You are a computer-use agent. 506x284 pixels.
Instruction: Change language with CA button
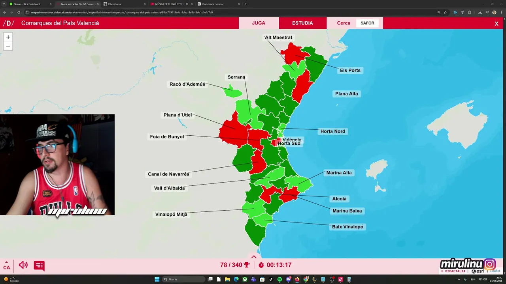click(7, 265)
